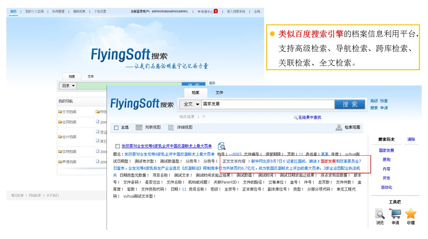
Task: Open the 目录 dropdown in back window
Action: 68,86
